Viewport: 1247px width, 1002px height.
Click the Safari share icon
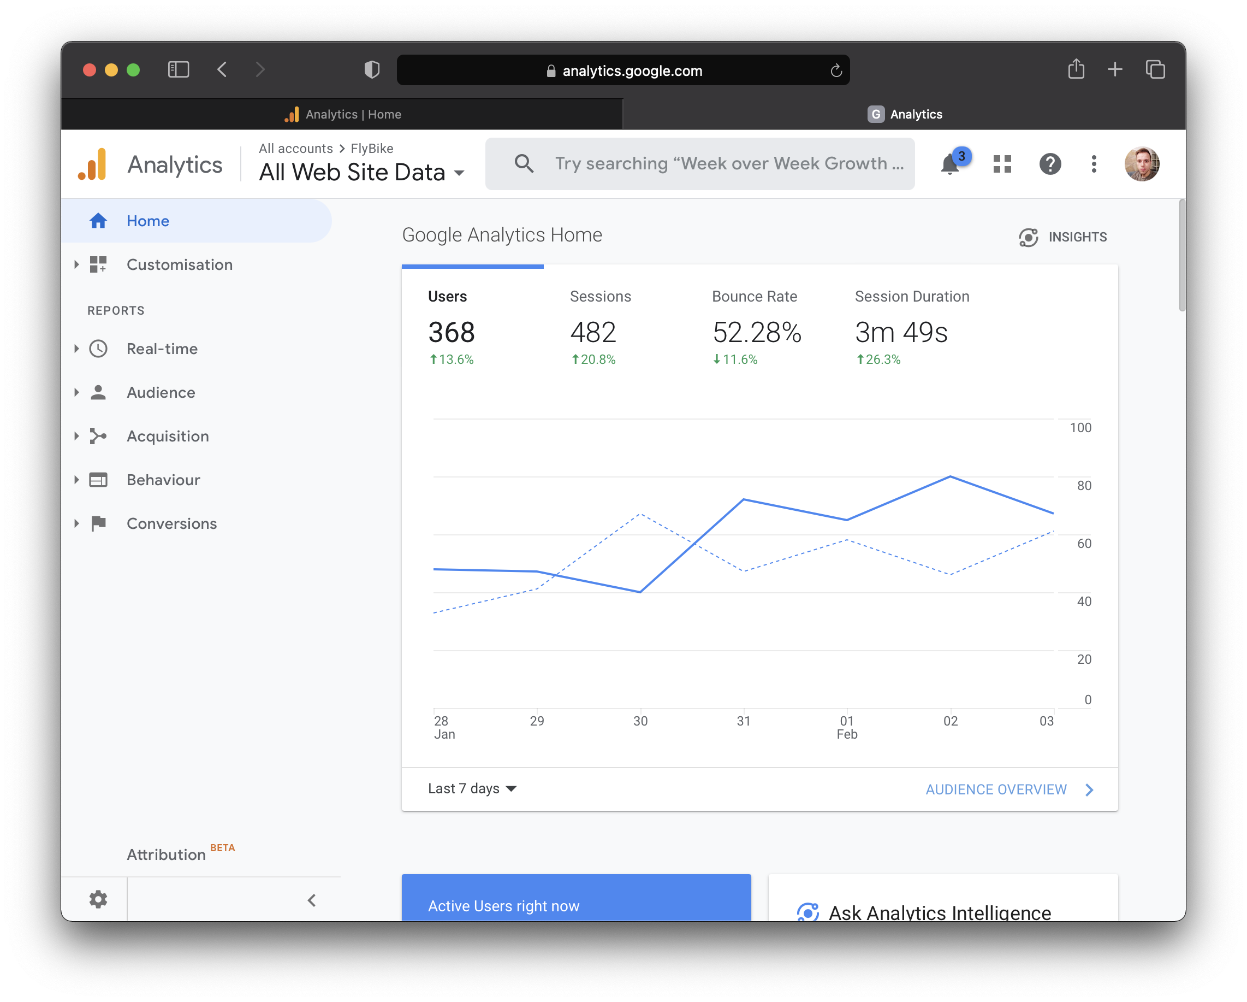pos(1075,69)
